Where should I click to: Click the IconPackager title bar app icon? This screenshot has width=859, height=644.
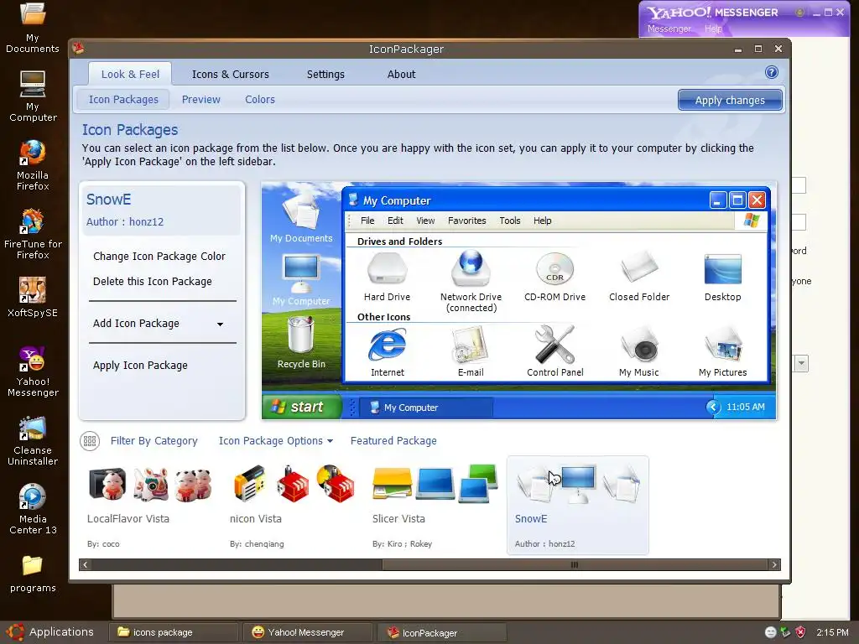(x=78, y=48)
